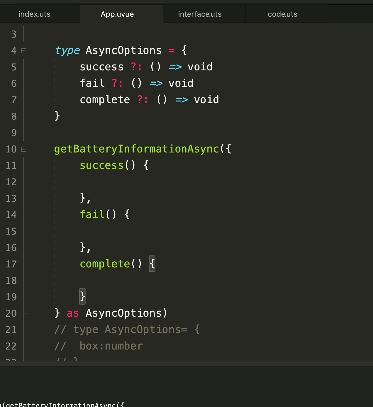Place cursor on the italic type keyword
Viewport: 373px width, 407px height.
click(67, 50)
